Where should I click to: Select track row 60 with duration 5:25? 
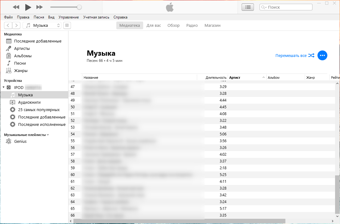point(202,175)
